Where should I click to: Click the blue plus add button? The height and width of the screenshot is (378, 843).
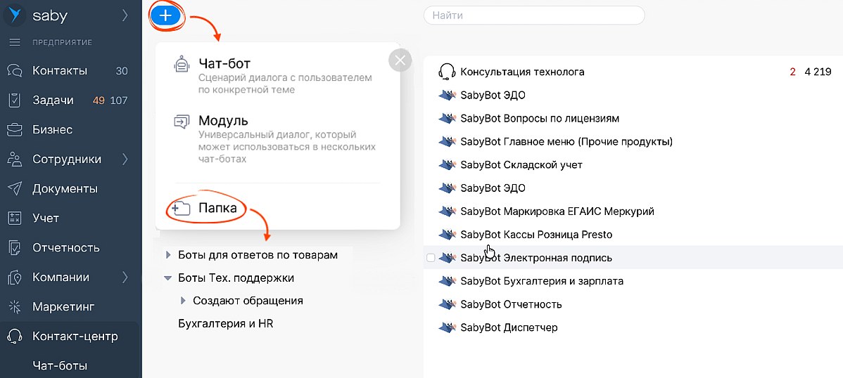165,15
